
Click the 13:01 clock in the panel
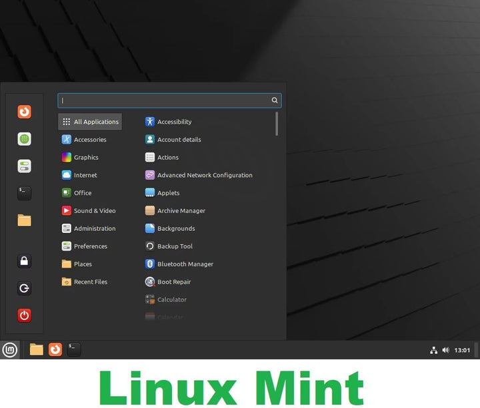point(462,350)
